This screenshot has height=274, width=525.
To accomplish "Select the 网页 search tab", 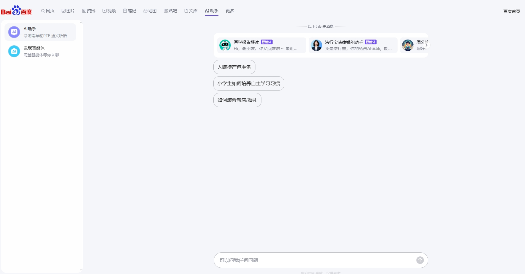I will click(x=47, y=10).
